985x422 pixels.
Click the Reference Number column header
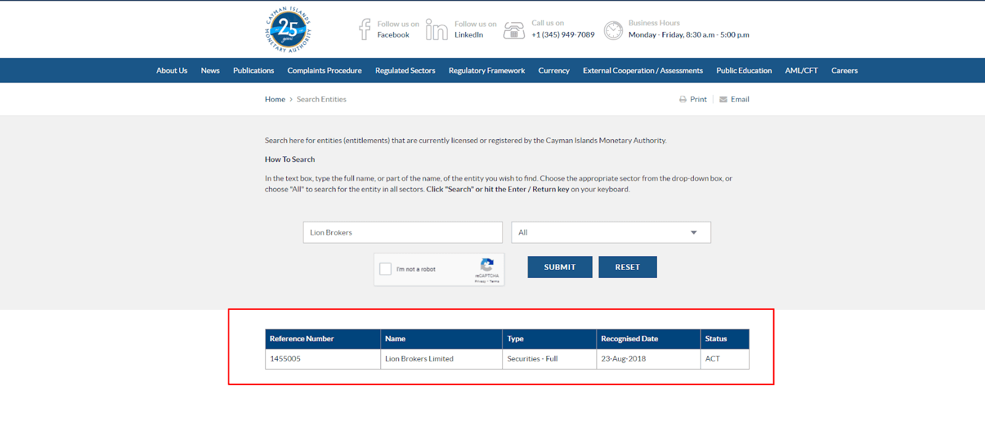coord(323,339)
